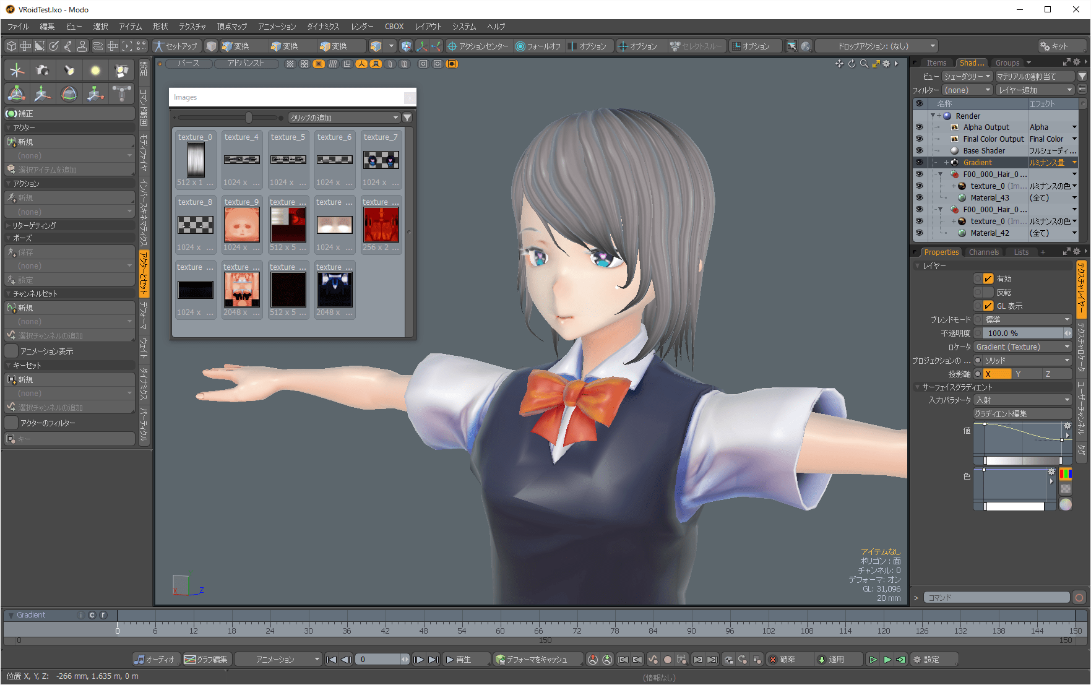Click the マテリアルの割り当て button
The height and width of the screenshot is (685, 1091).
pos(1035,77)
